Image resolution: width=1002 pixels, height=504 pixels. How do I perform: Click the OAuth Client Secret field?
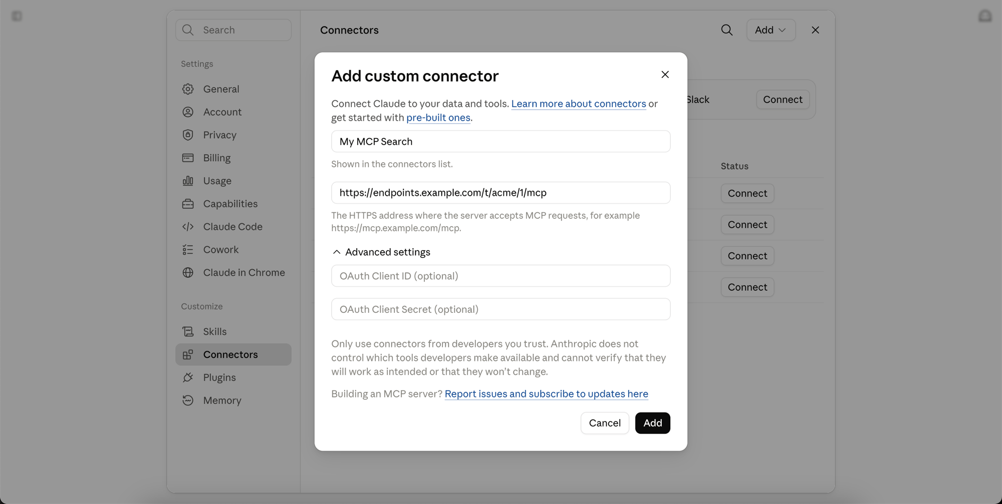501,309
